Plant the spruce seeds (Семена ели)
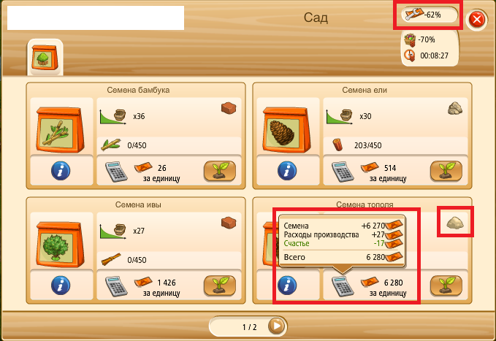This screenshot has height=341, width=496. pos(446,171)
